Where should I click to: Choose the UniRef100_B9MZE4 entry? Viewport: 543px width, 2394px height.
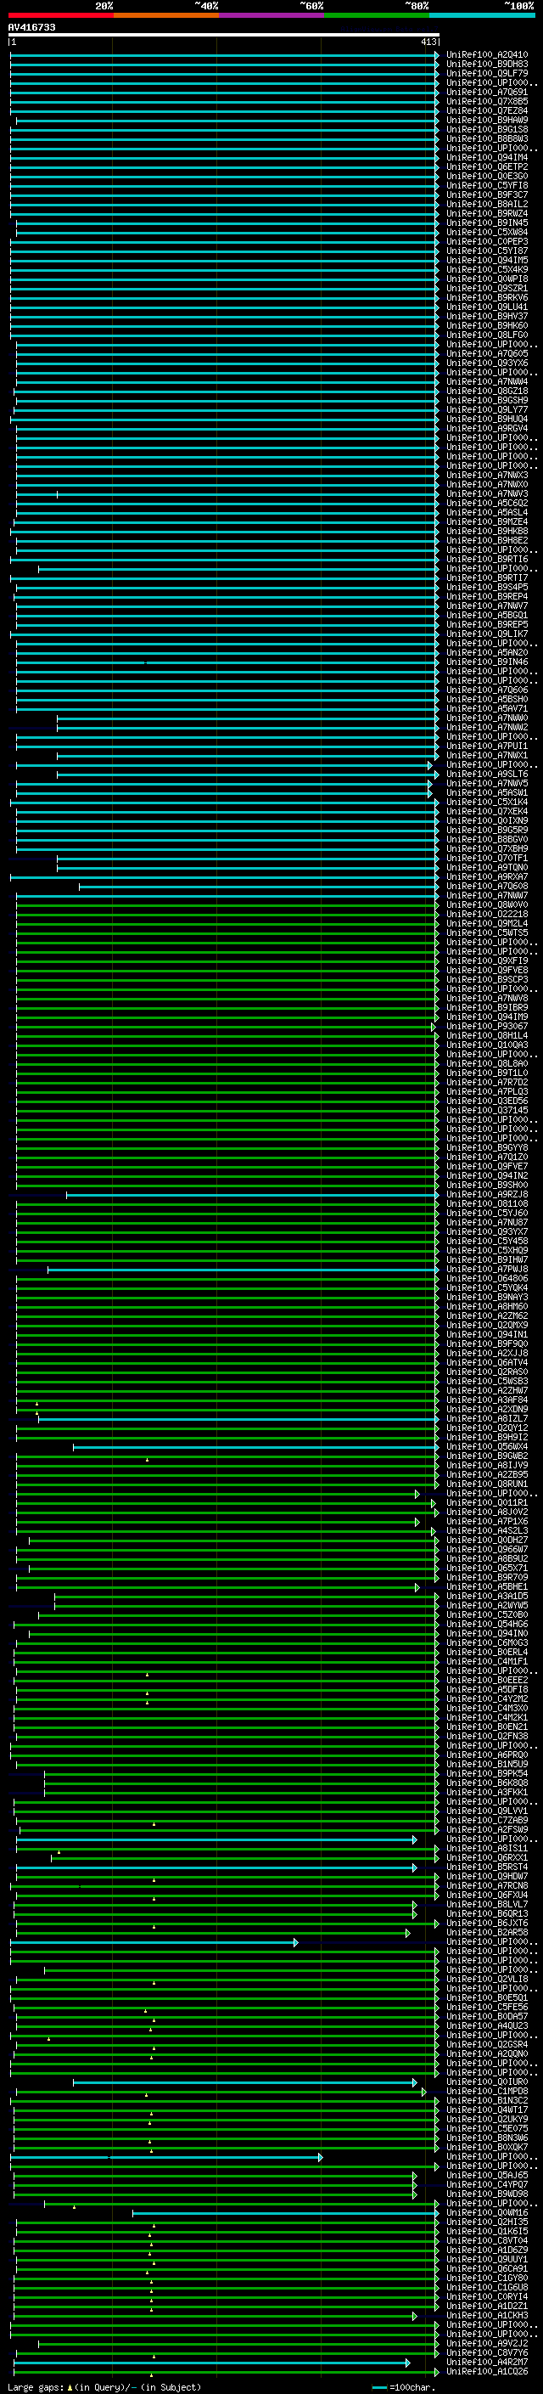point(487,521)
